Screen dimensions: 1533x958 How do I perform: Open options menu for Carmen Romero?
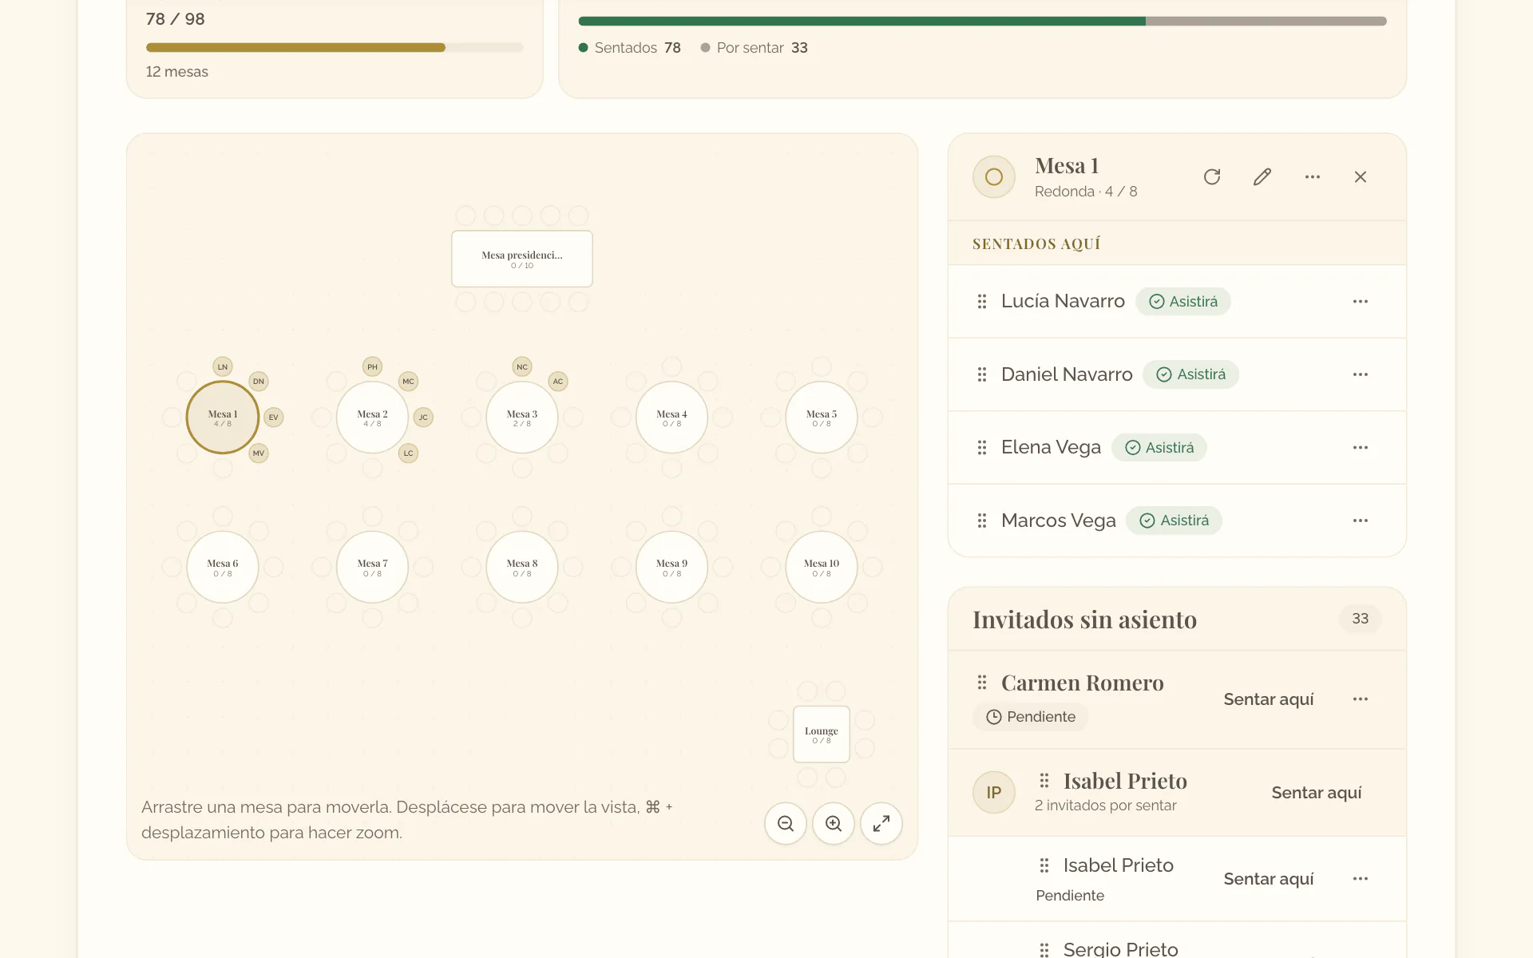click(x=1361, y=699)
